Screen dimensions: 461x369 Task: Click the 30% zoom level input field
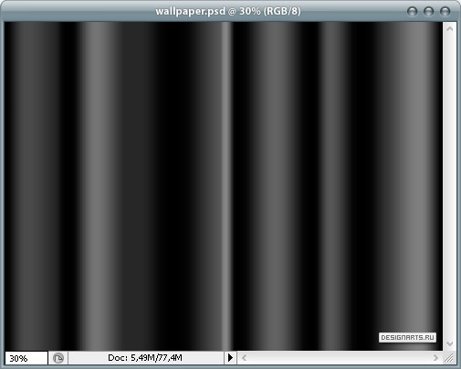point(26,358)
